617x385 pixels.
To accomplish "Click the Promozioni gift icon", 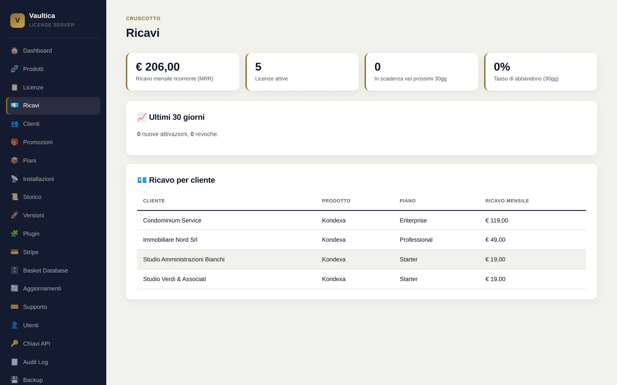I will [15, 142].
